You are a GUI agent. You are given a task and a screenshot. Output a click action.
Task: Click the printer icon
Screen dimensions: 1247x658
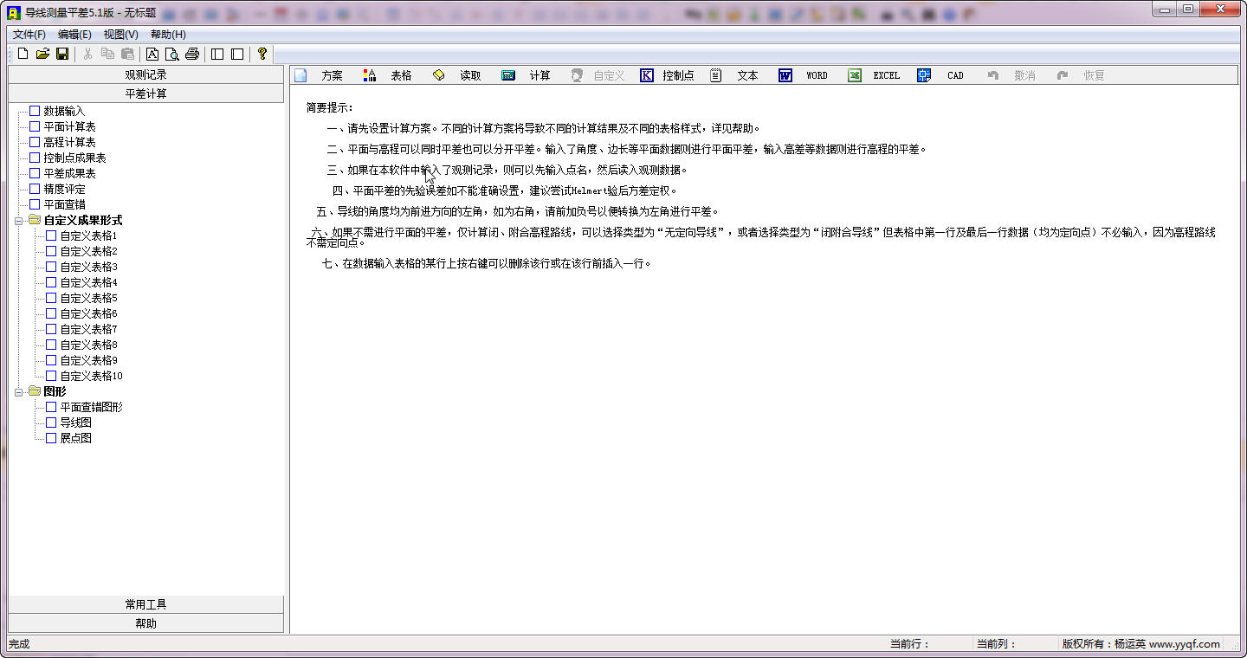[x=192, y=54]
